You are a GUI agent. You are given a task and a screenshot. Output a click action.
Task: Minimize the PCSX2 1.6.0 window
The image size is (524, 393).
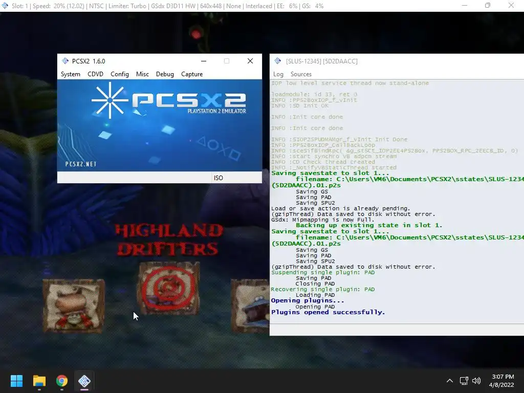pos(204,61)
